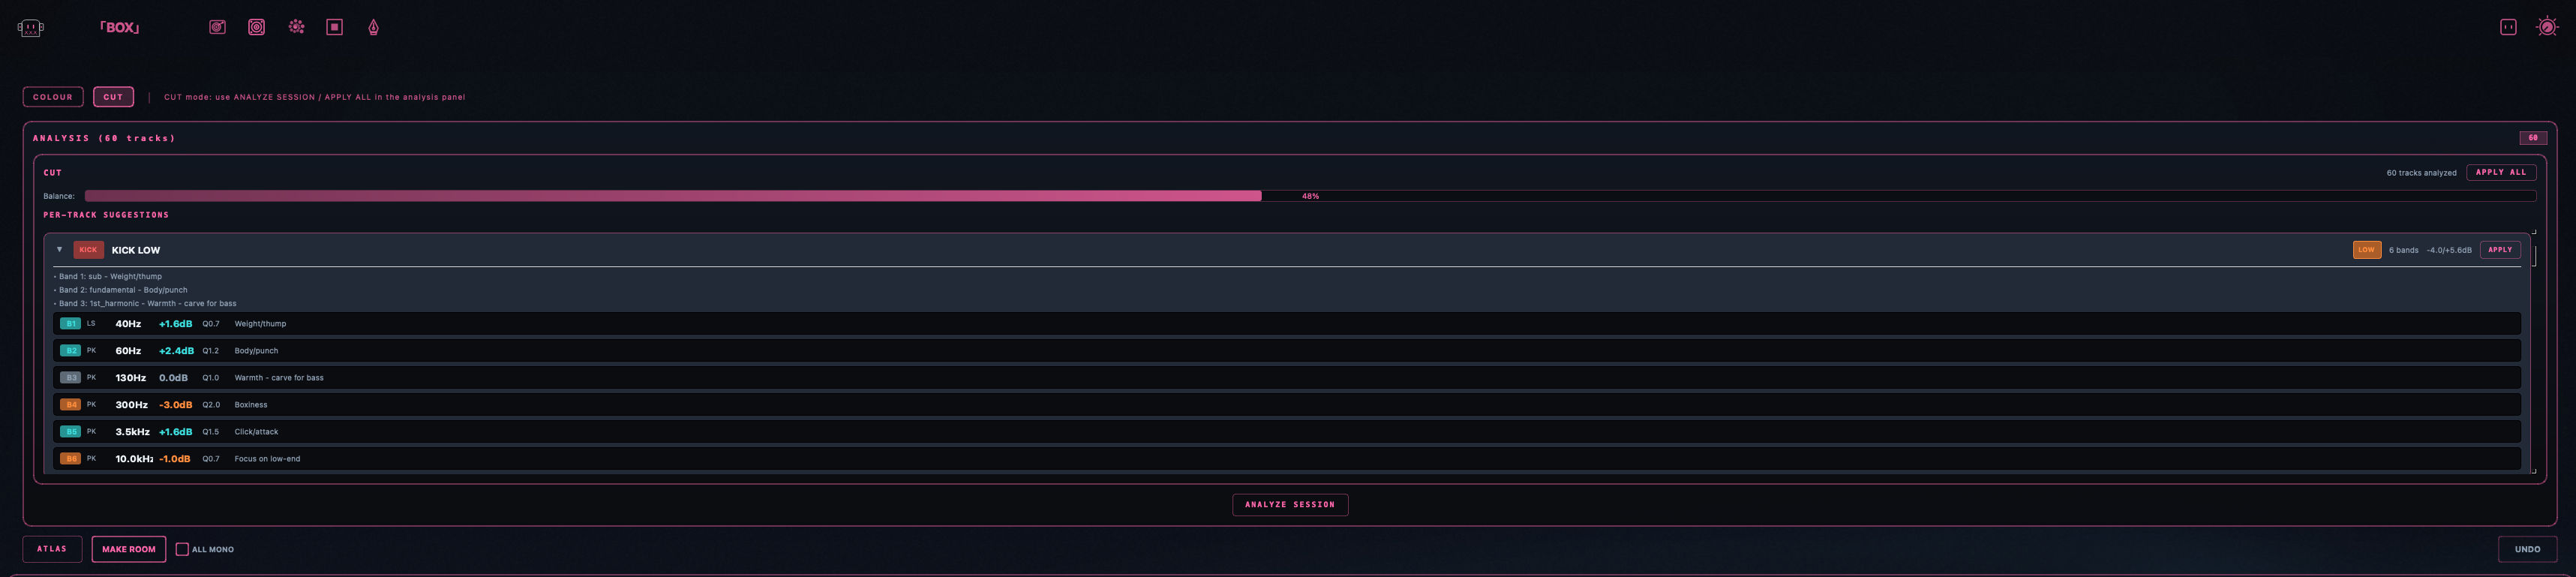Click the KICK tag badge
Viewport: 2576px width, 577px height.
(x=88, y=250)
